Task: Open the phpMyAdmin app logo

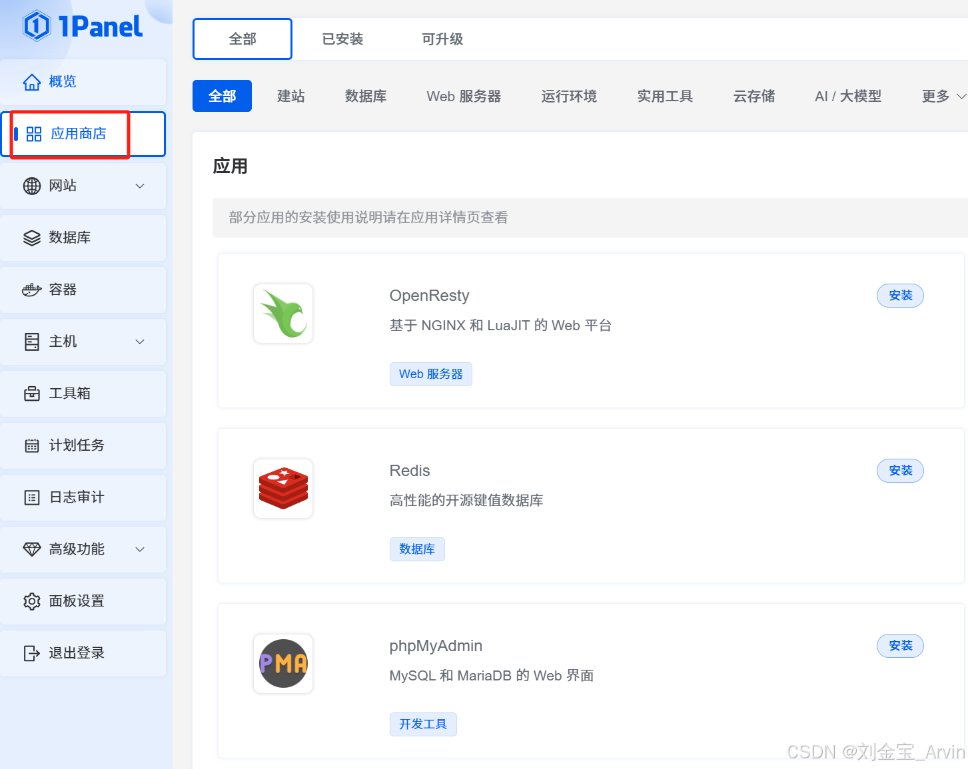Action: tap(283, 664)
